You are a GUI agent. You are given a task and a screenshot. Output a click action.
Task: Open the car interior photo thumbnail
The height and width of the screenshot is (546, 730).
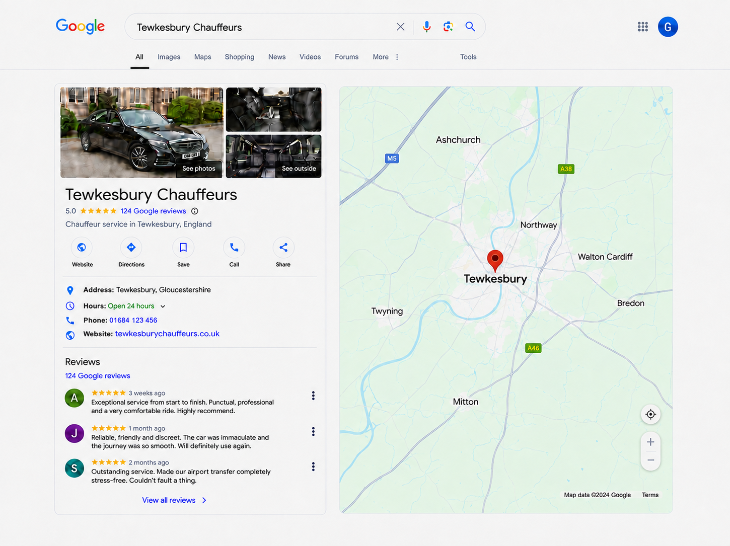273,109
